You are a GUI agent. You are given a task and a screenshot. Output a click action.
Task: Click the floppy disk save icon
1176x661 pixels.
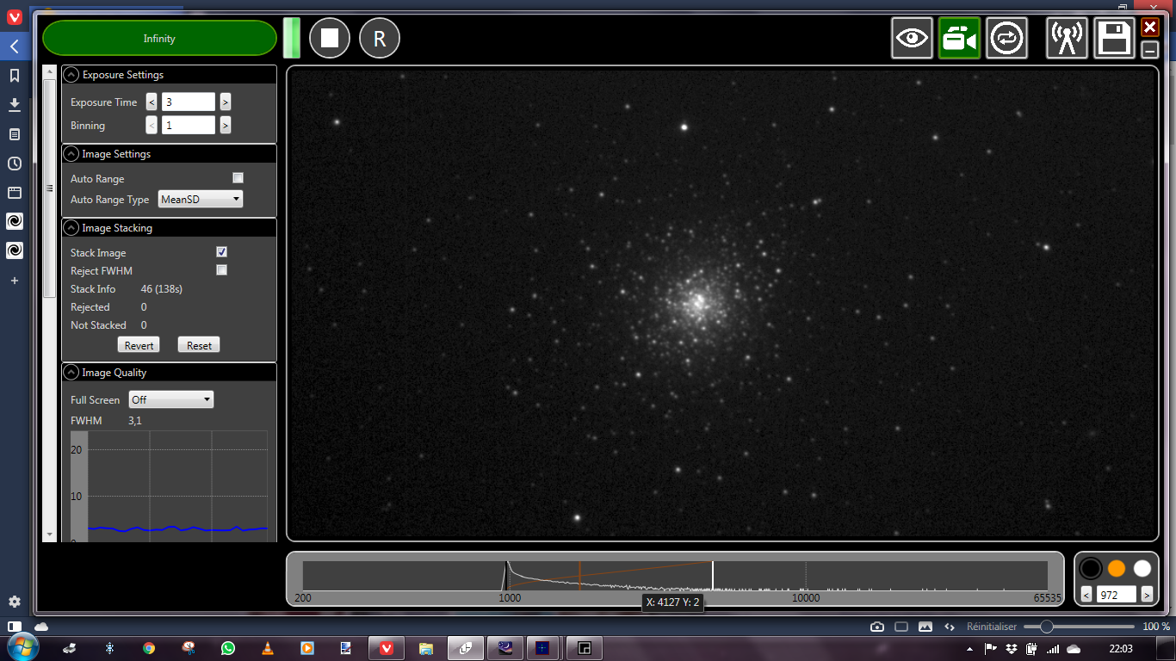pos(1115,38)
